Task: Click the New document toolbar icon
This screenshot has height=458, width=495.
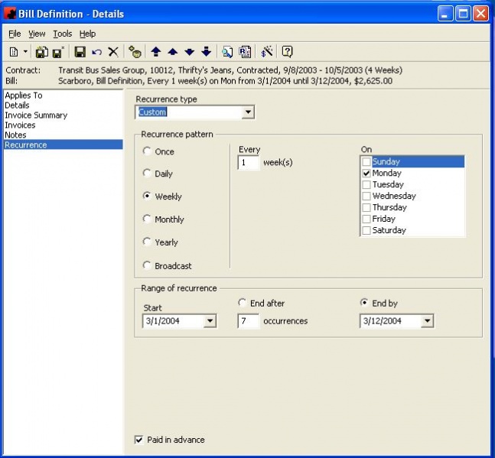Action: [14, 52]
